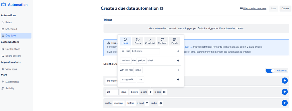Change 'before' in the 28 days row
Image resolution: width=292 pixels, height=111 pixels.
[x=134, y=92]
